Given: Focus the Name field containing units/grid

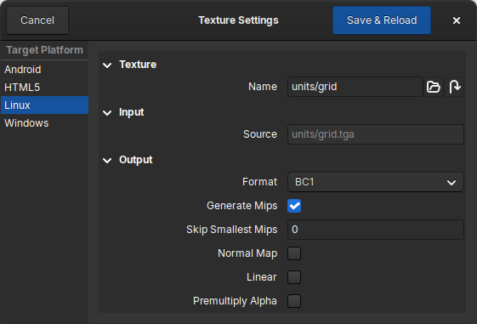Looking at the screenshot, I should click(x=355, y=87).
